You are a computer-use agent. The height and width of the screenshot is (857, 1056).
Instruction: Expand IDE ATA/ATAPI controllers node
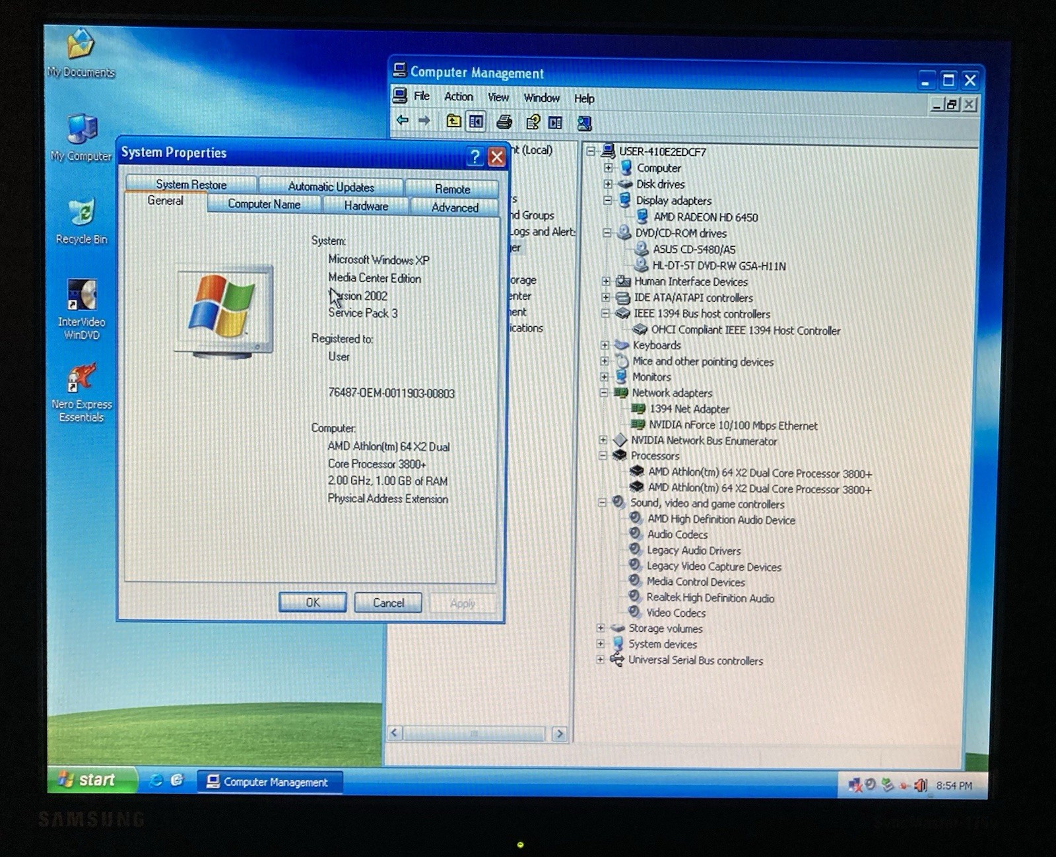606,298
